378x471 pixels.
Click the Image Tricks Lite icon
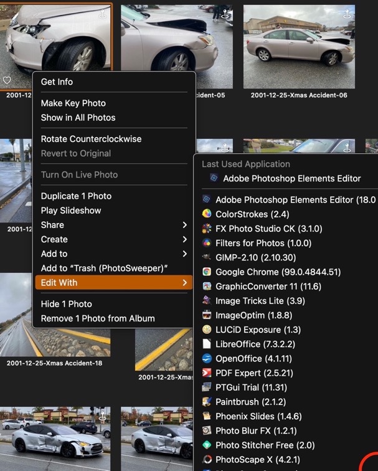click(207, 300)
